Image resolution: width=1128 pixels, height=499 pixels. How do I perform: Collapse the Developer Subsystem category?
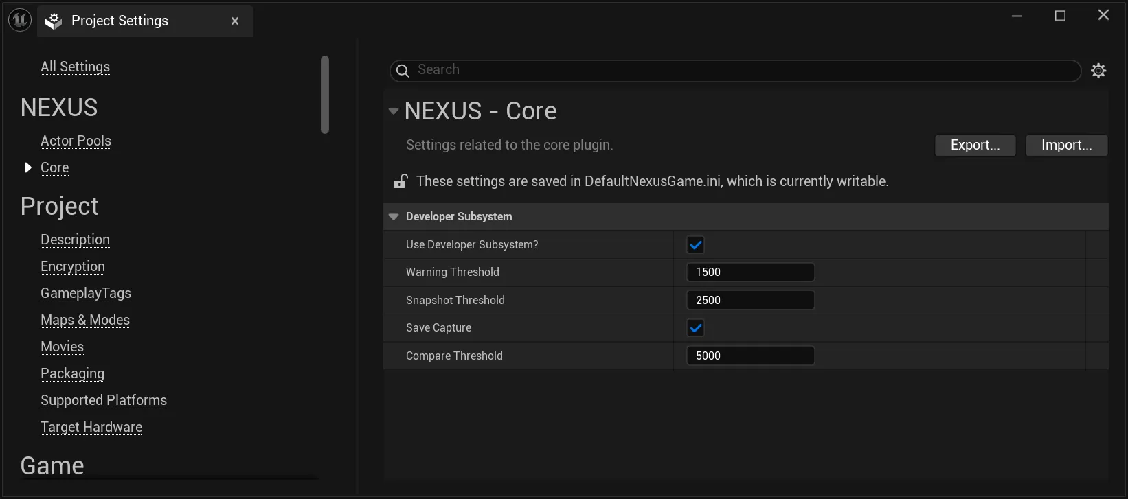tap(394, 217)
